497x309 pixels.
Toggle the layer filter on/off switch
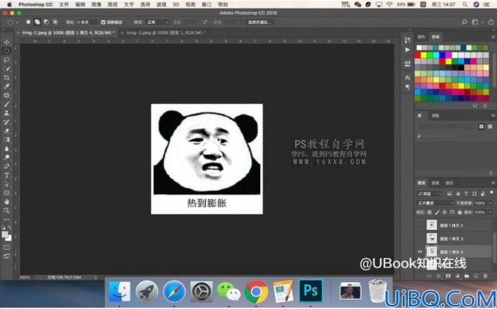pyautogui.click(x=491, y=193)
